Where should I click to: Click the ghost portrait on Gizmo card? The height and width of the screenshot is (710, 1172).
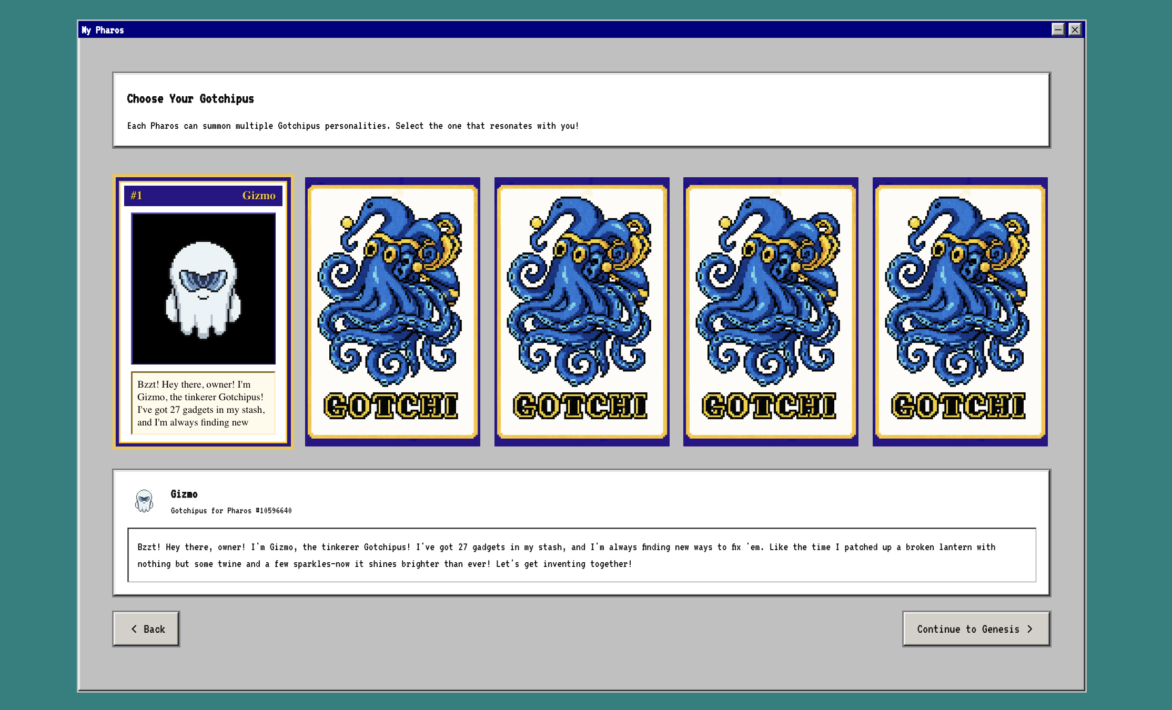pos(203,289)
